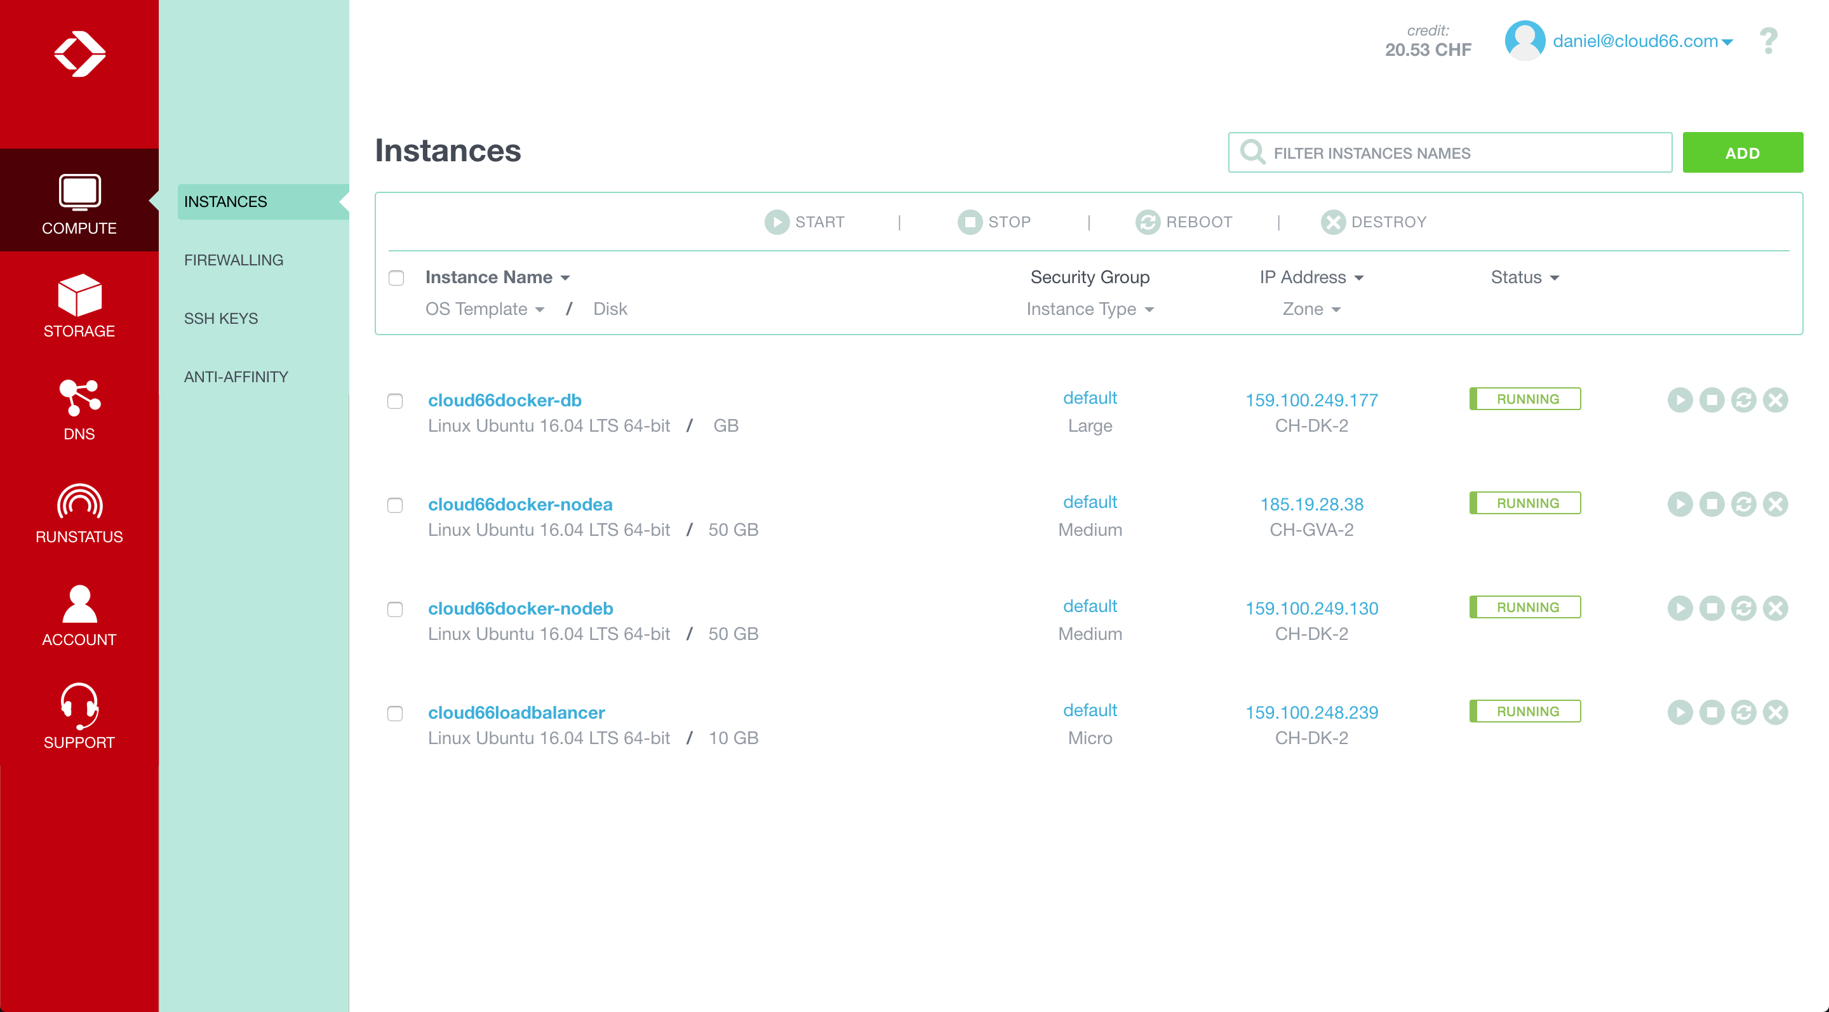Click the Disk column header
Image resolution: width=1829 pixels, height=1012 pixels.
(610, 309)
